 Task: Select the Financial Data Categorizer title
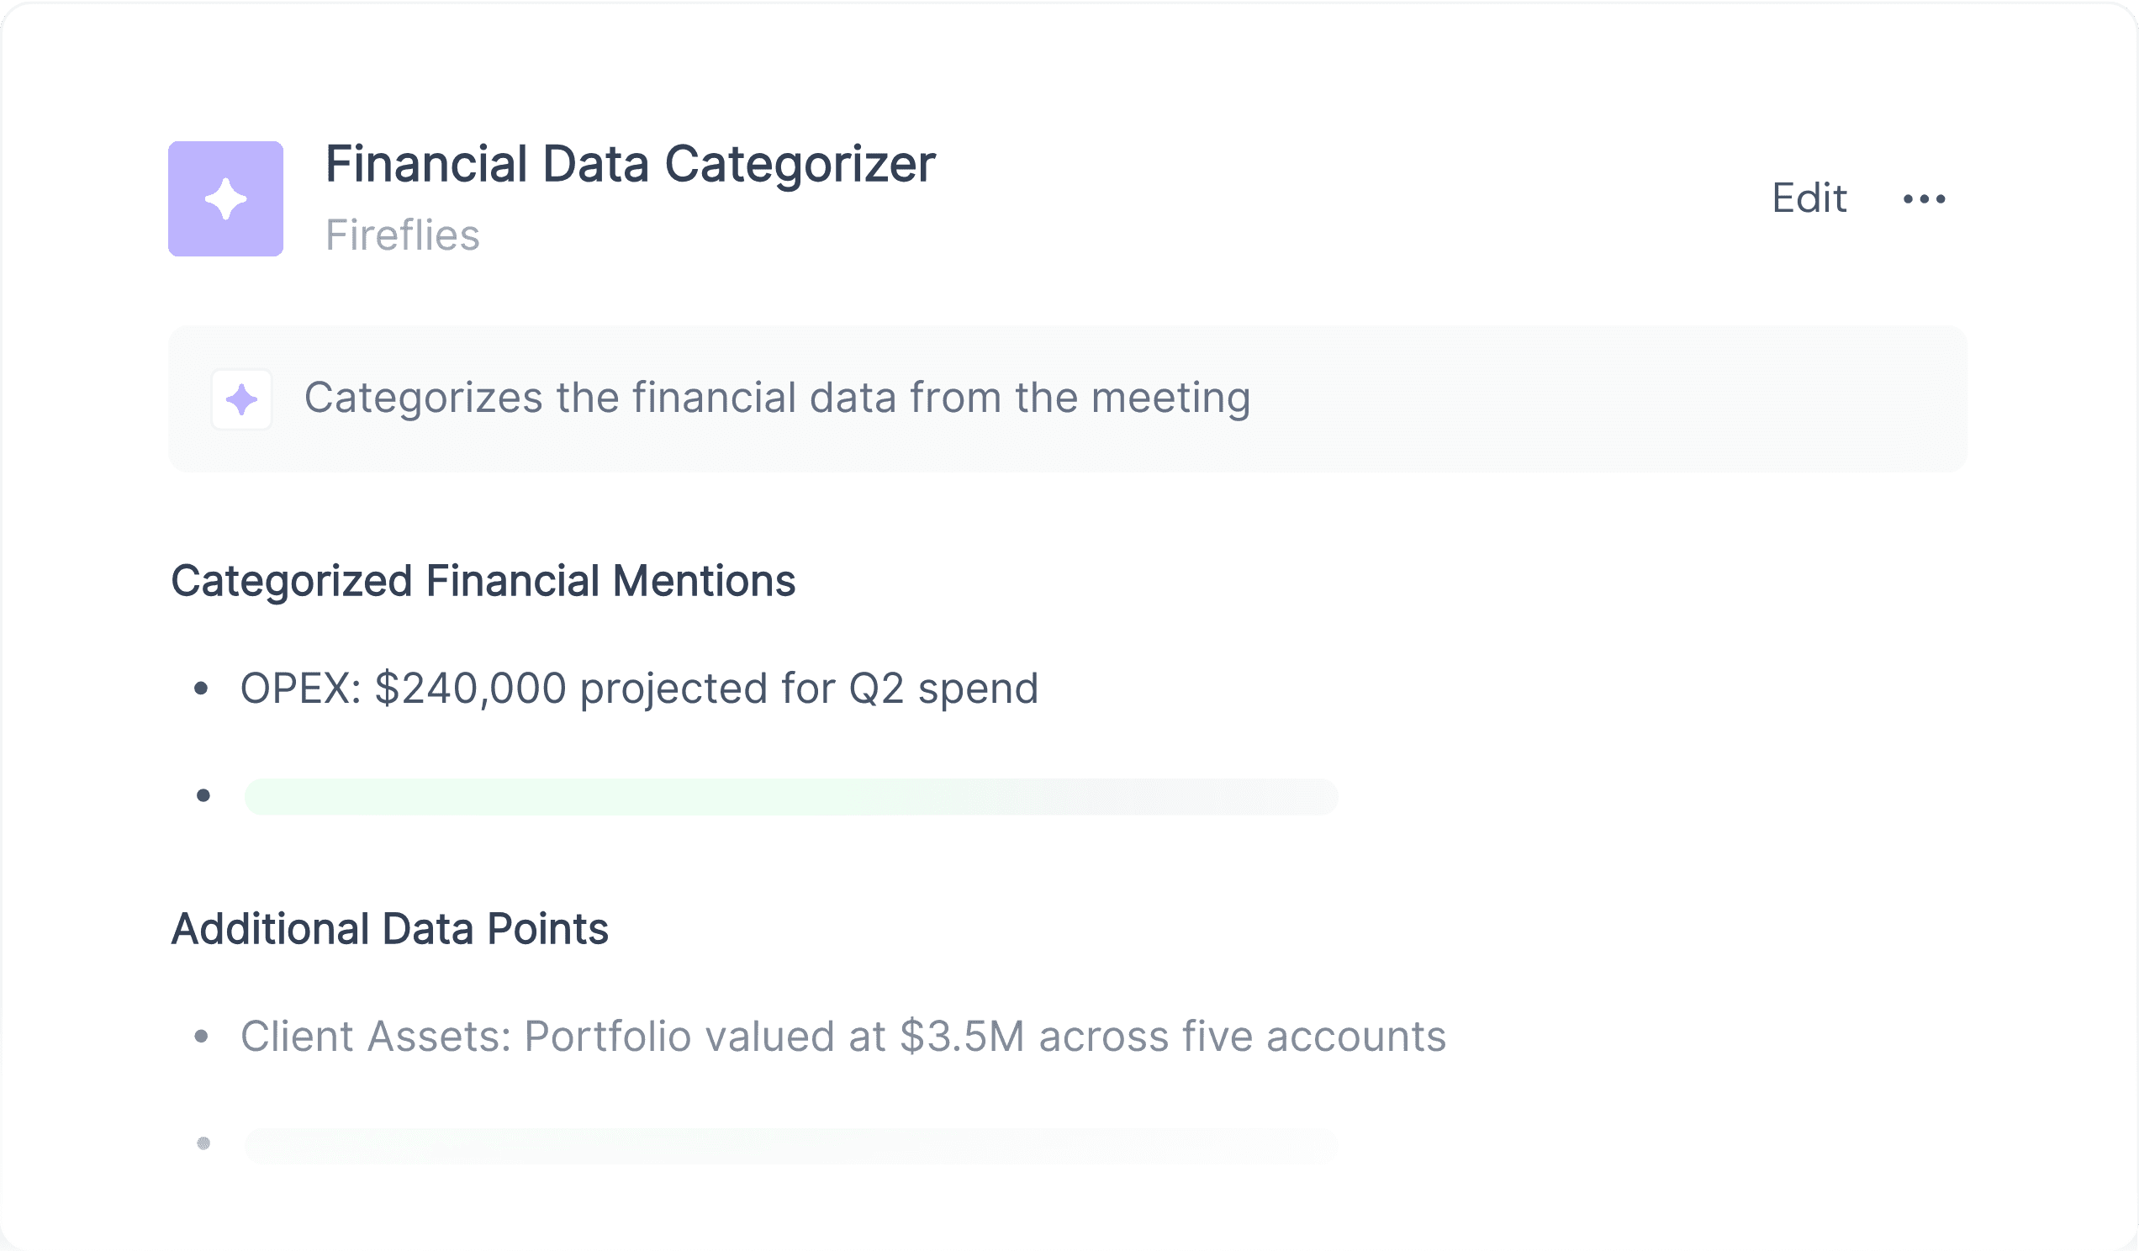click(x=631, y=163)
